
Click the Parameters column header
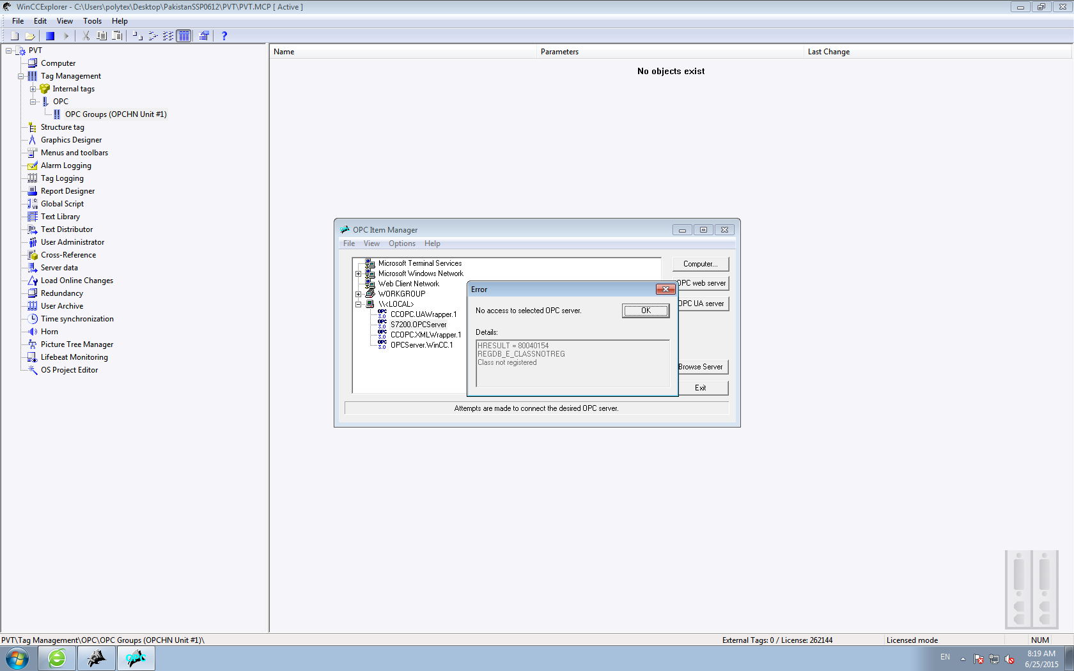coord(671,52)
